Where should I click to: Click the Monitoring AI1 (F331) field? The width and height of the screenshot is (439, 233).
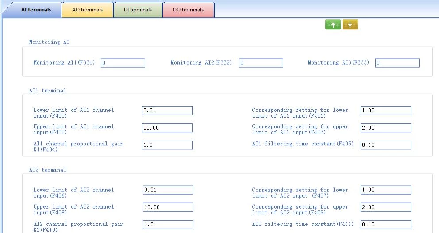(x=123, y=63)
